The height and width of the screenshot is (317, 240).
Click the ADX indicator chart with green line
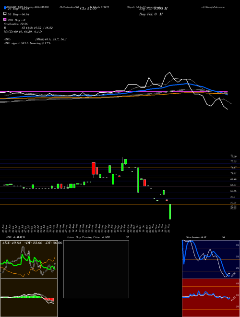click(29, 259)
